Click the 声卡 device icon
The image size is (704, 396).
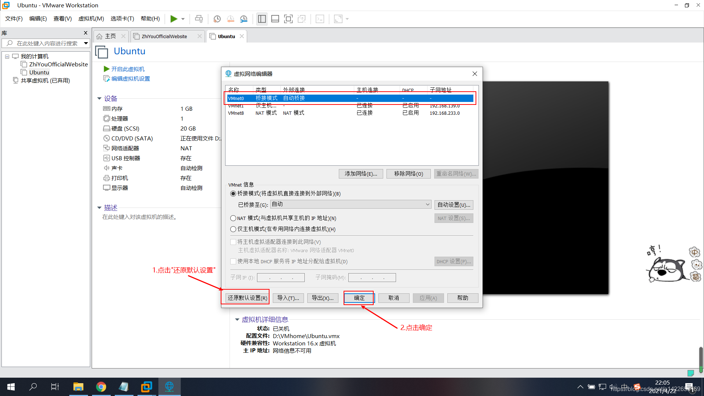point(107,168)
